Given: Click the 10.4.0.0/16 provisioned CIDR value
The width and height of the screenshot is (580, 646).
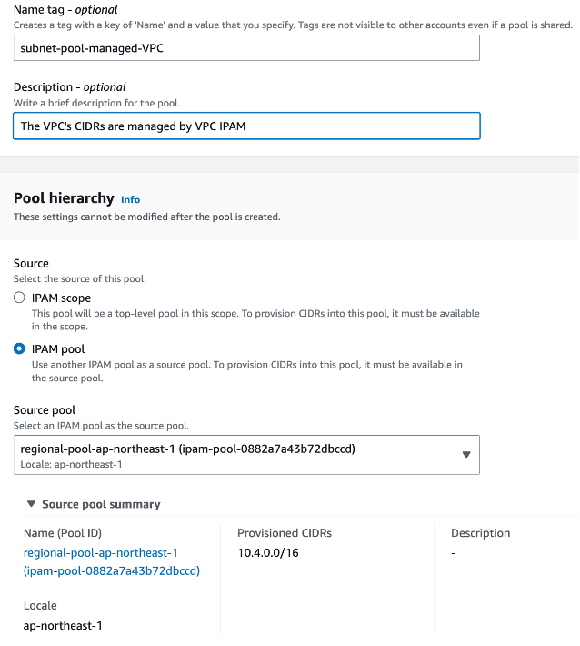Looking at the screenshot, I should (x=269, y=553).
